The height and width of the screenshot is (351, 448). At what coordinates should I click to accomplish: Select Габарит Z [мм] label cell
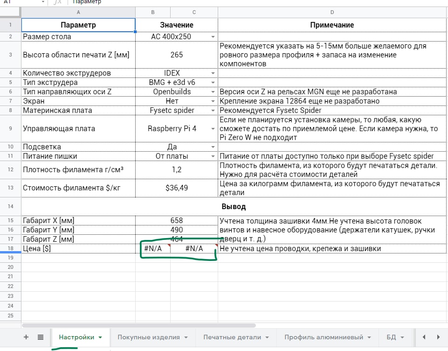tap(78, 239)
